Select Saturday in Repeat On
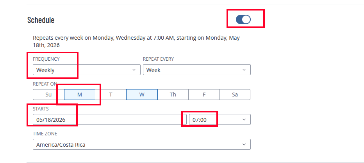 tap(235, 95)
